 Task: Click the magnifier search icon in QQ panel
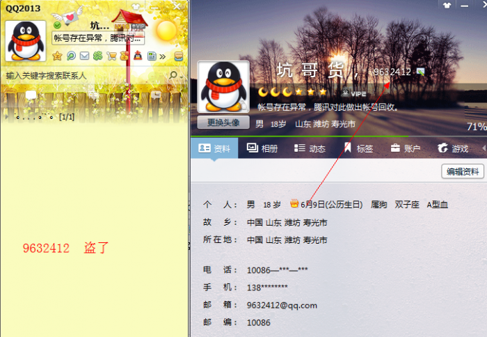coord(173,75)
